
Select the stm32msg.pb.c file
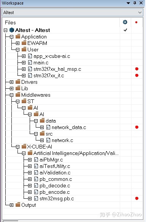coord(57,199)
